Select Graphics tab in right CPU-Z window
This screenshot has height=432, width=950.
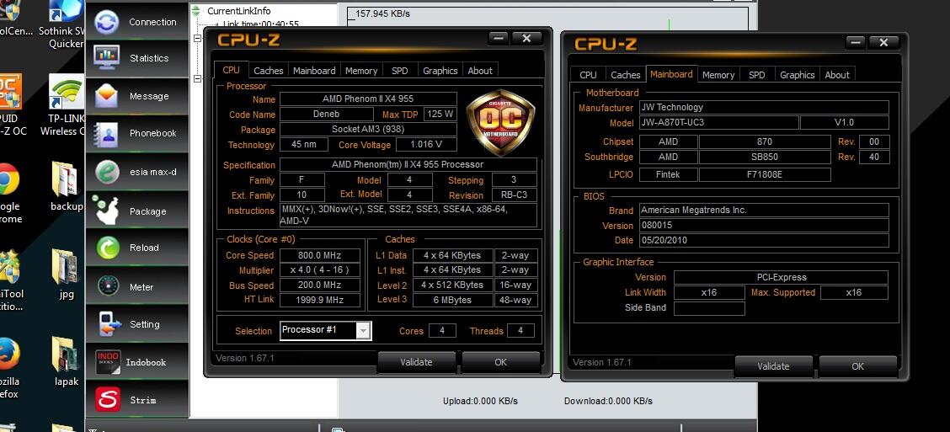coord(797,74)
